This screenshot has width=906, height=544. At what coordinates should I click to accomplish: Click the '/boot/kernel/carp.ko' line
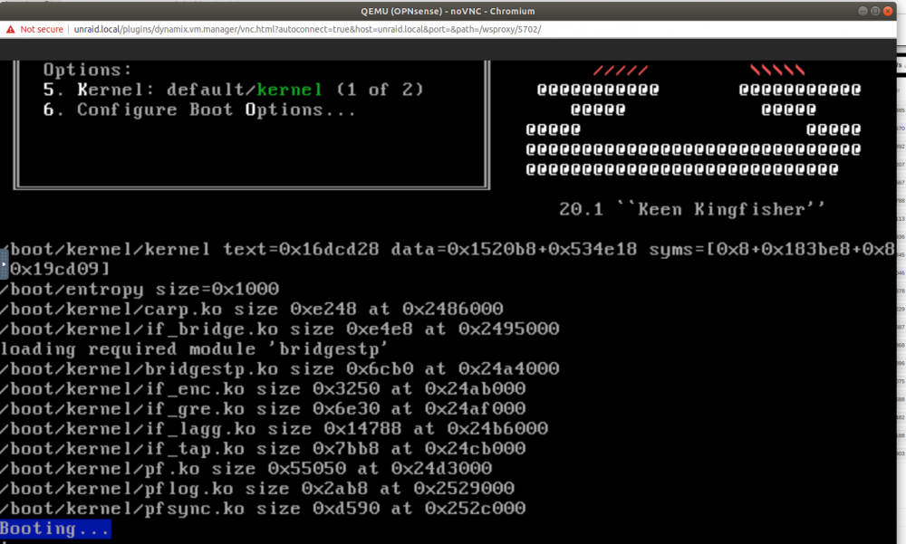point(251,309)
